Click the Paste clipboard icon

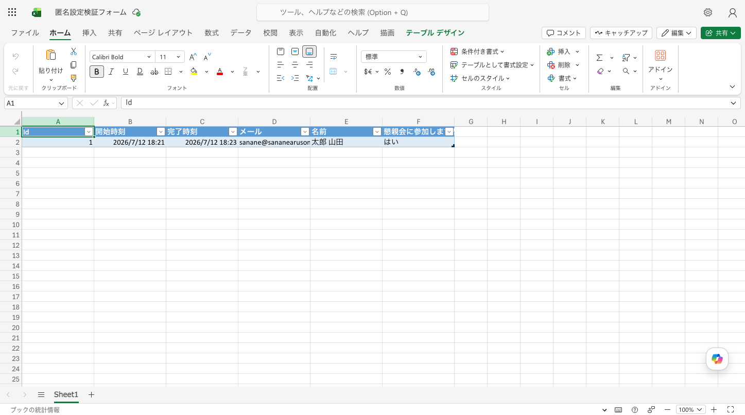coord(50,55)
